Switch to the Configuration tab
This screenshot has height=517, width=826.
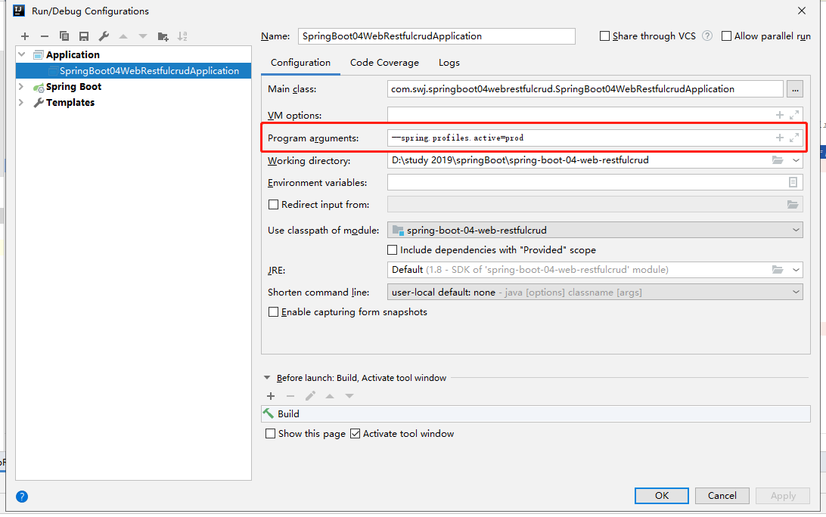coord(300,63)
